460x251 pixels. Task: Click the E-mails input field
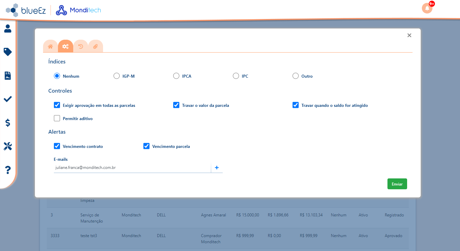click(132, 168)
